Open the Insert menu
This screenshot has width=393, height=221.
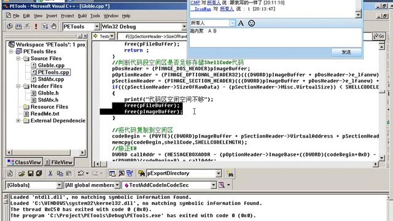[x=52, y=16]
